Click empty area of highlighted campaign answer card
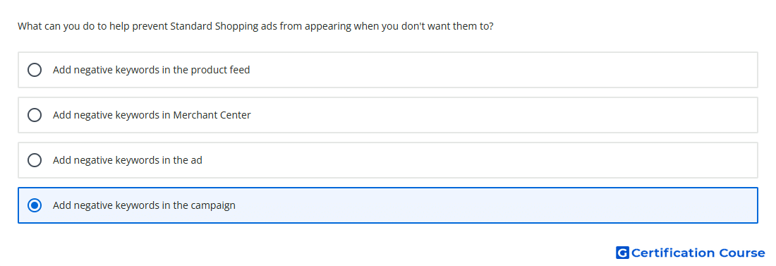Image resolution: width=776 pixels, height=266 pixels. tap(495, 205)
